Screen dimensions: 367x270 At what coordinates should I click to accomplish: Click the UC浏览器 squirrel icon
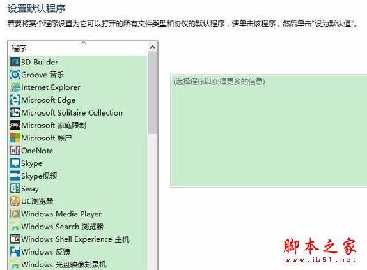15,201
